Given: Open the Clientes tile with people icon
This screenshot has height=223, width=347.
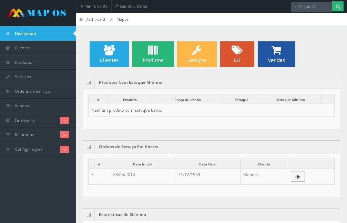Looking at the screenshot, I should (x=109, y=54).
